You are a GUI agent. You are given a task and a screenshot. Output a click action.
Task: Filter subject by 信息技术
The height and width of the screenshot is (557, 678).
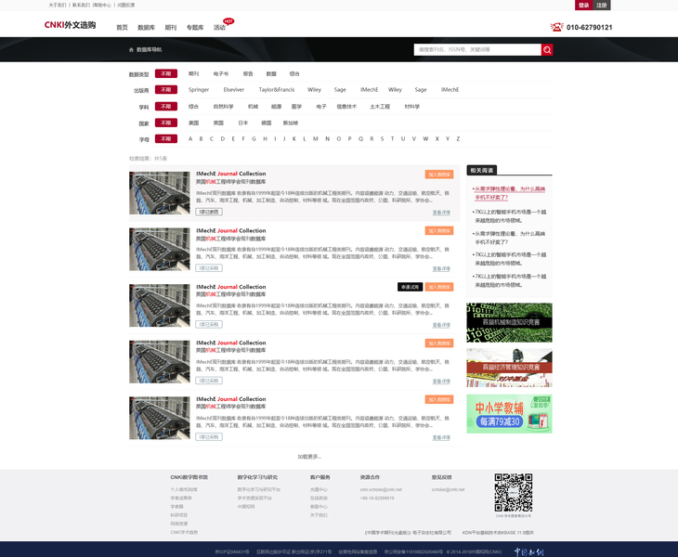pos(346,107)
